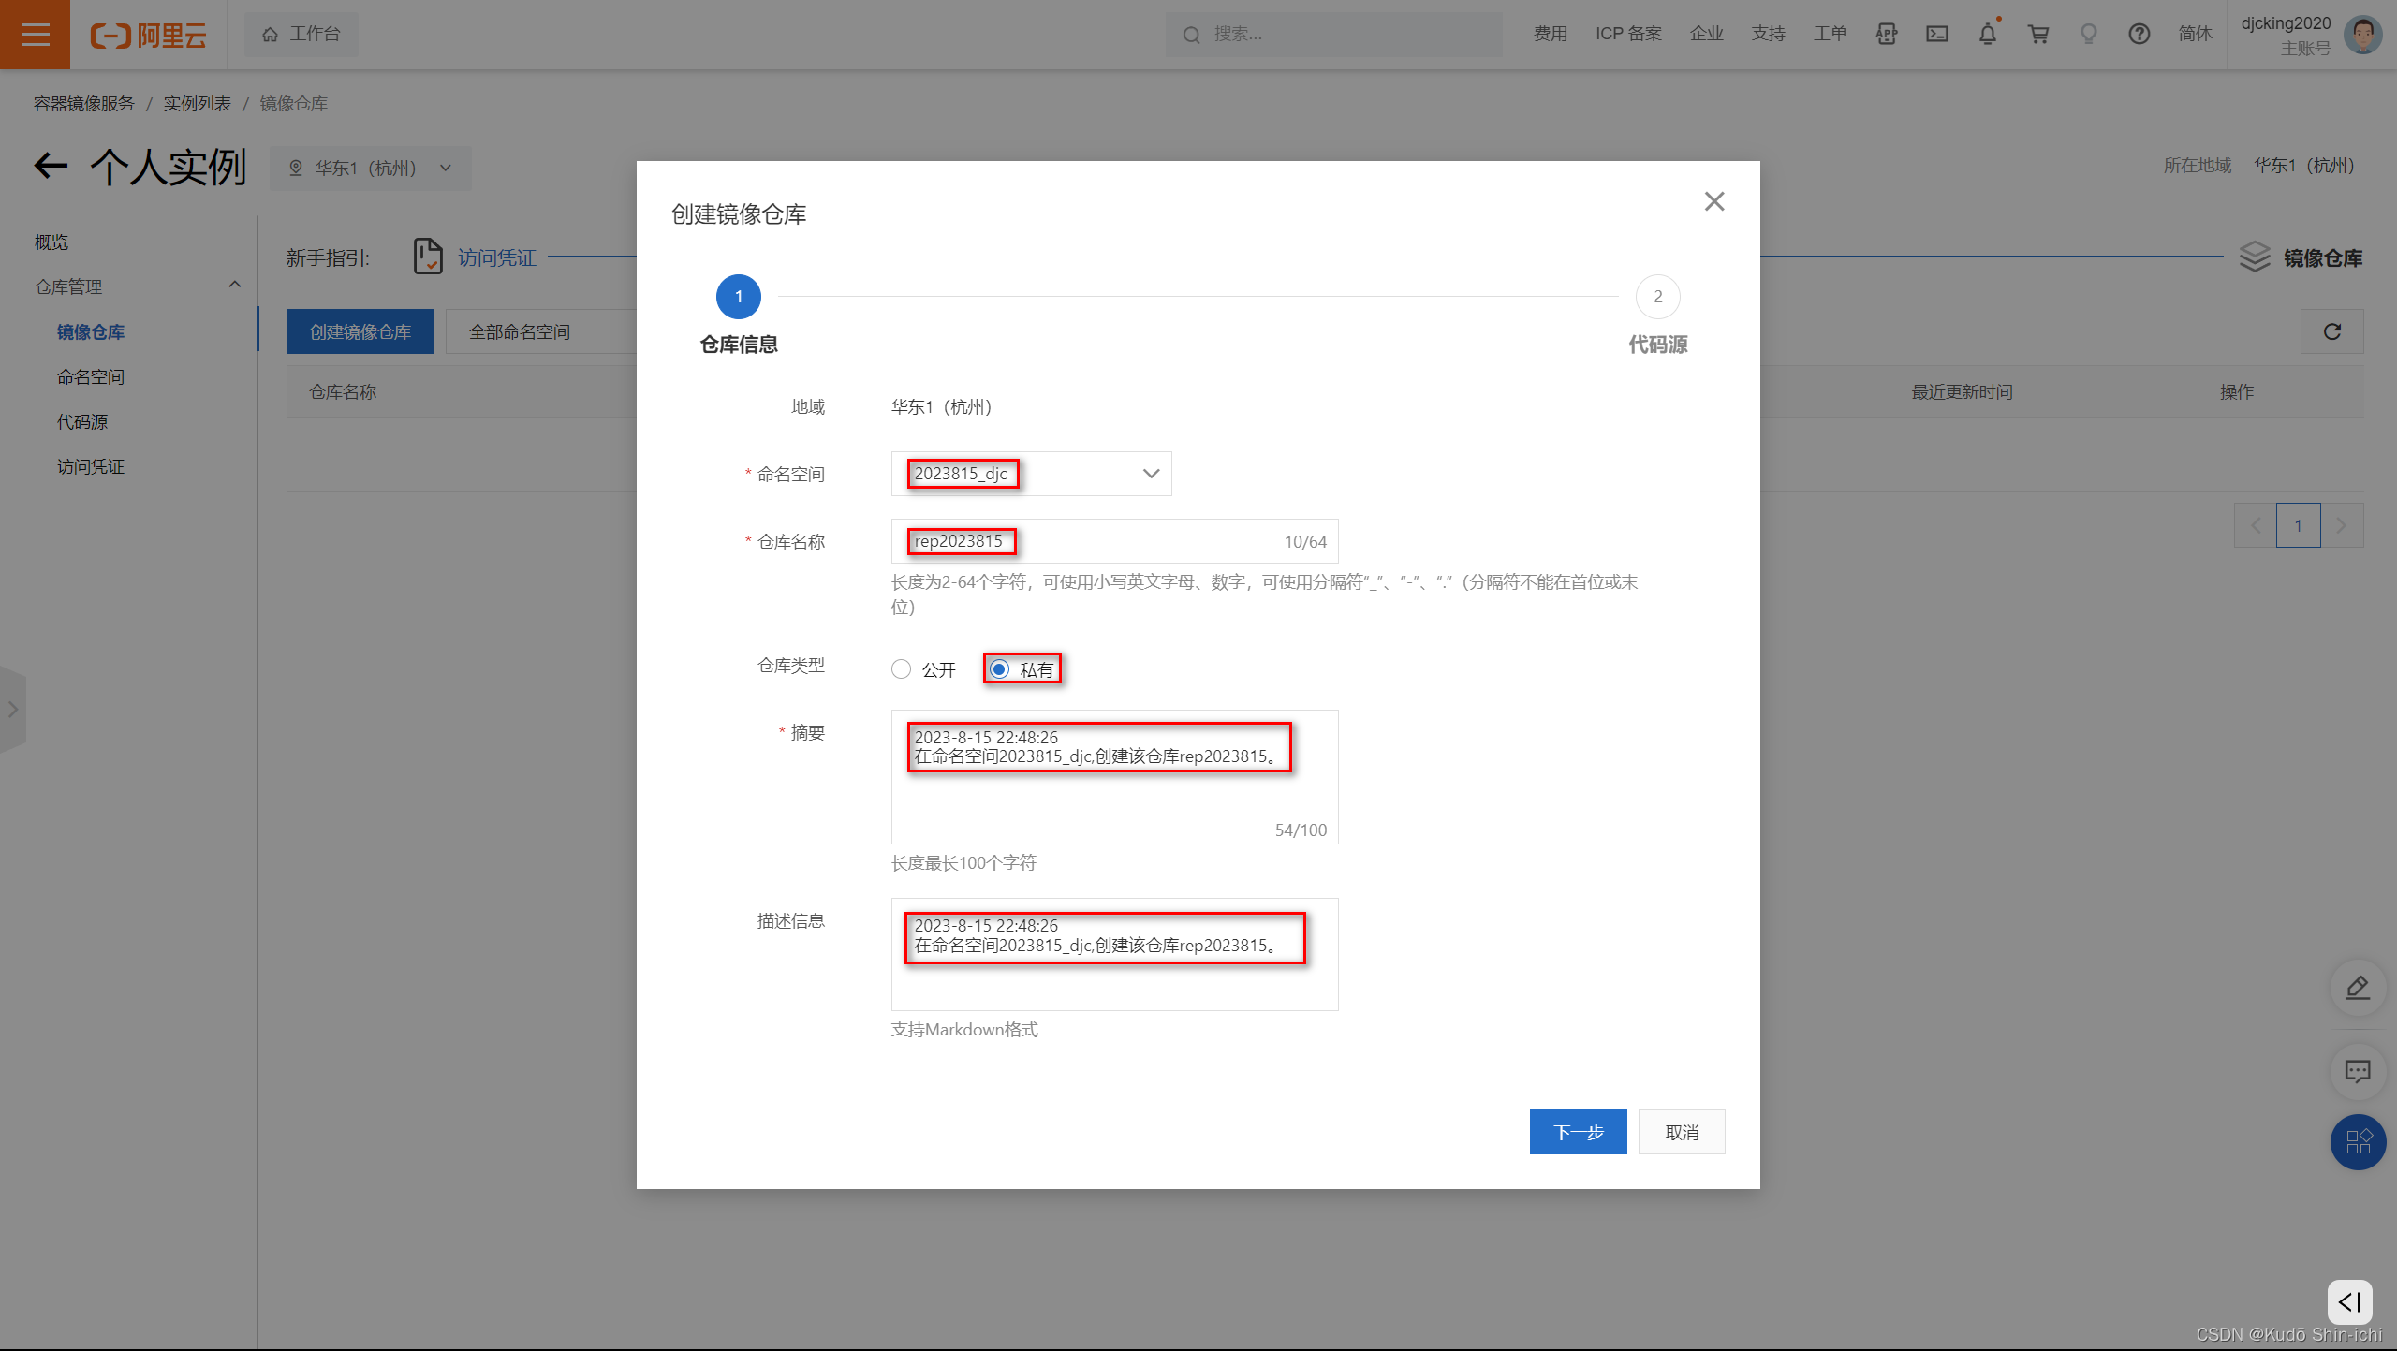This screenshot has height=1351, width=2397.
Task: Open the 命名空间 dropdown
Action: (1031, 474)
